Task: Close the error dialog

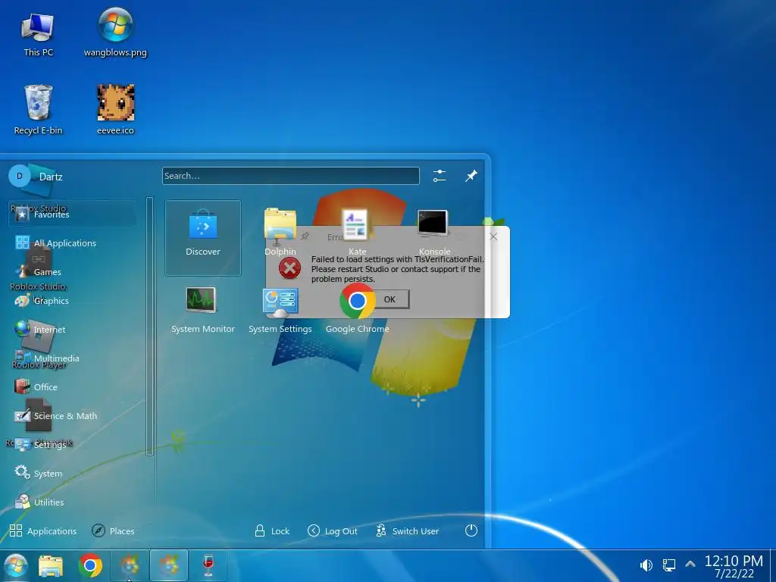Action: click(493, 236)
